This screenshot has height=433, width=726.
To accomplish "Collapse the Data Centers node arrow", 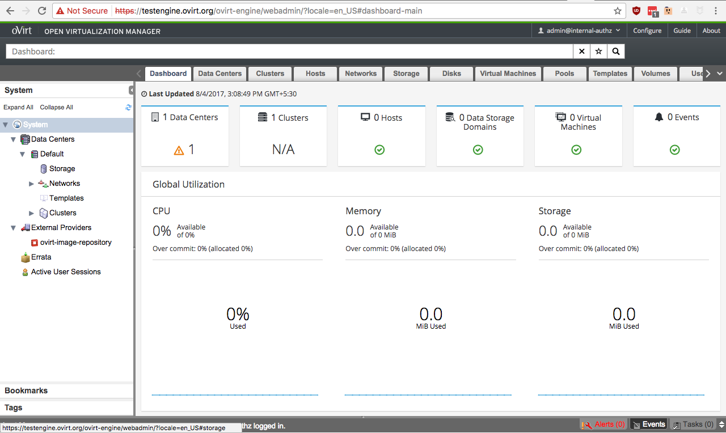I will pyautogui.click(x=13, y=139).
